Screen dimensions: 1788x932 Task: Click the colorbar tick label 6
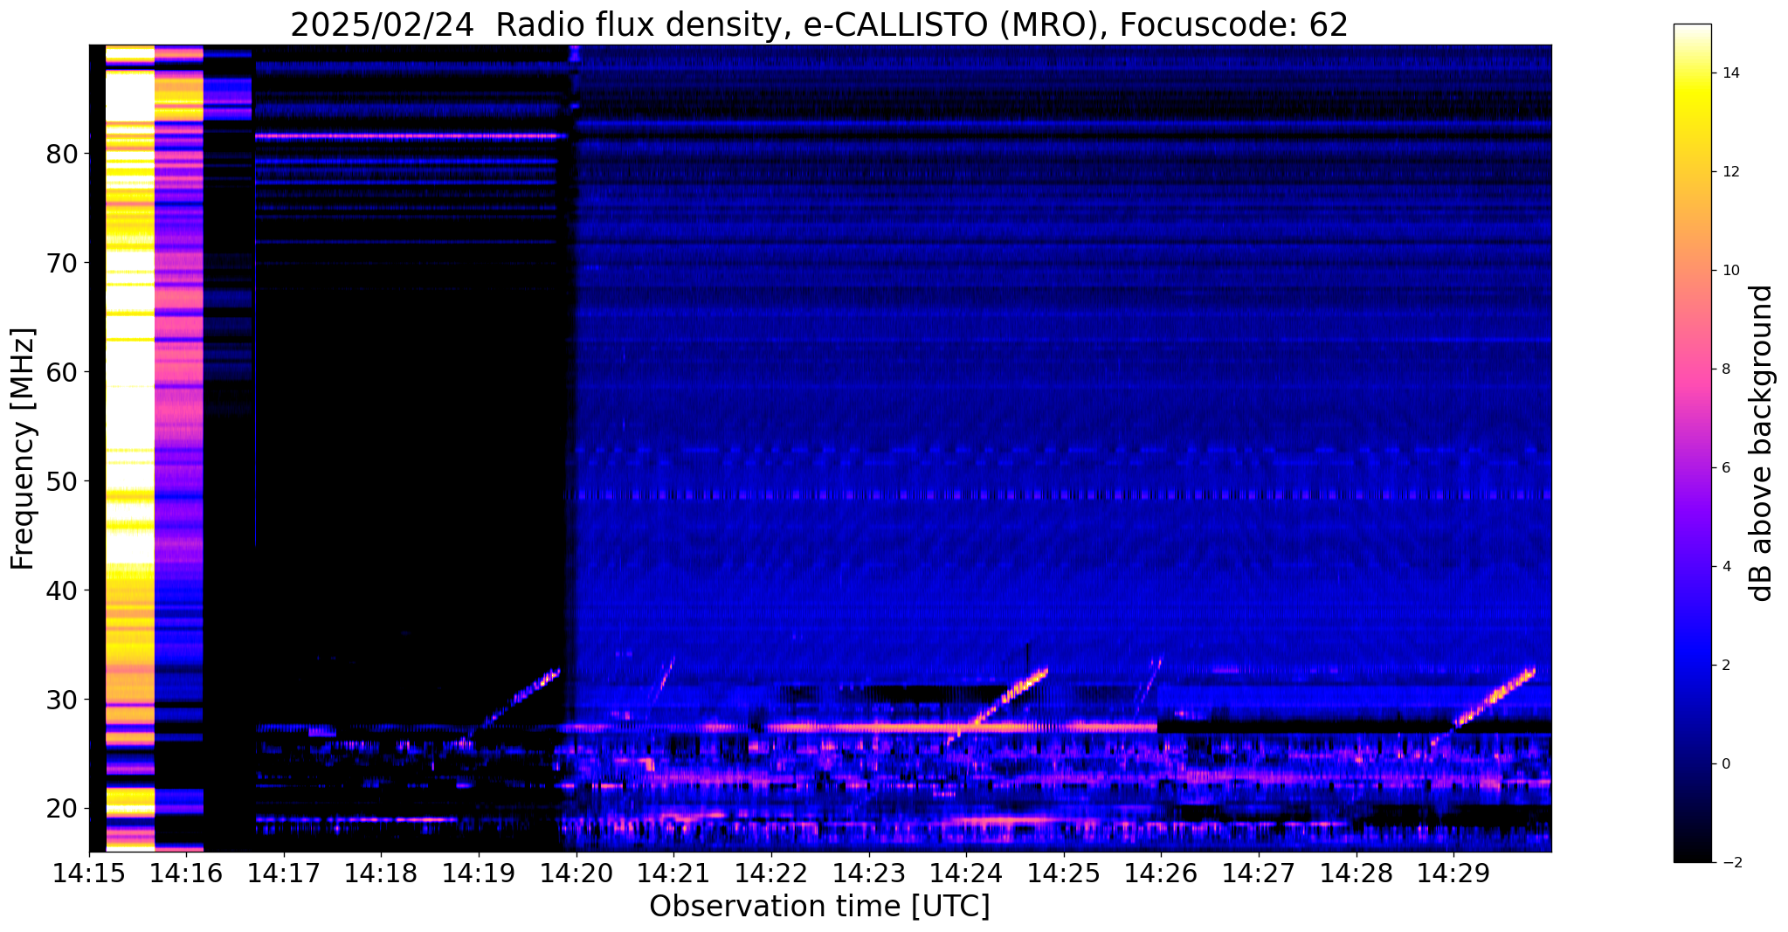point(1726,468)
